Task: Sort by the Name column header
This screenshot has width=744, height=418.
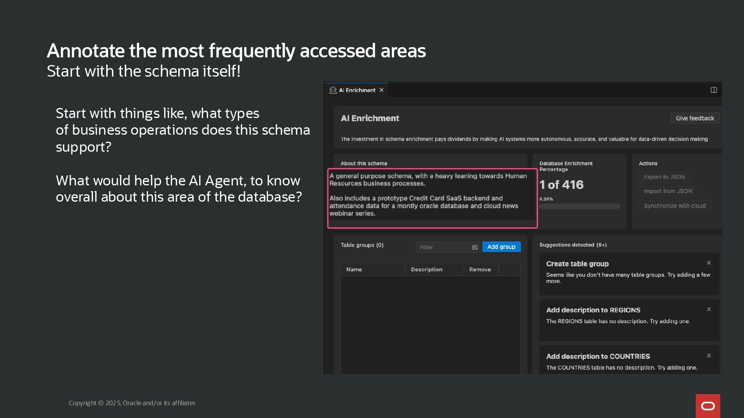Action: pyautogui.click(x=354, y=269)
